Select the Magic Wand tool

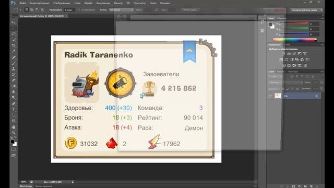click(x=14, y=40)
